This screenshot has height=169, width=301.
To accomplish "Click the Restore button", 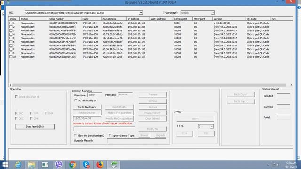I will click(x=153, y=107).
